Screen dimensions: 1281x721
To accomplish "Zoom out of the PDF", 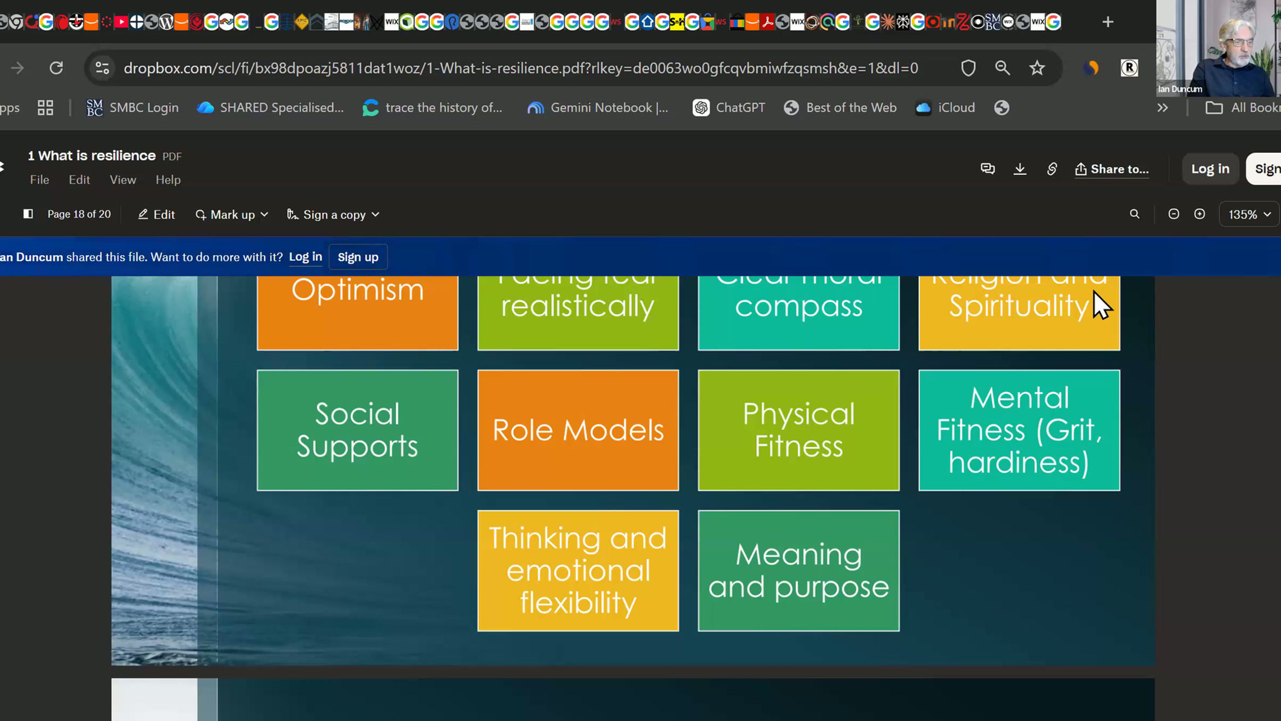I will pyautogui.click(x=1173, y=214).
